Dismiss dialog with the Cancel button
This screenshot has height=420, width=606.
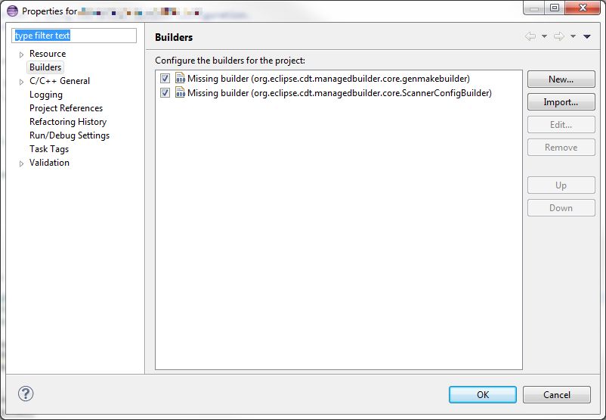[x=557, y=394]
